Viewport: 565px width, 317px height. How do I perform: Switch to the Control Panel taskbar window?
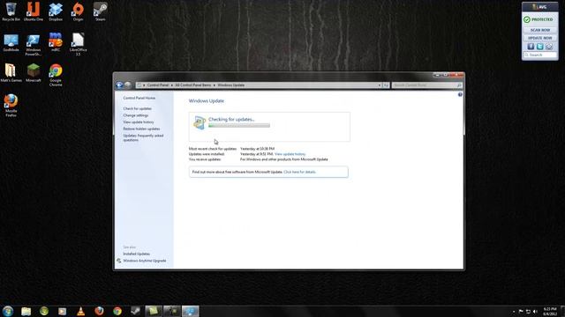(191, 311)
